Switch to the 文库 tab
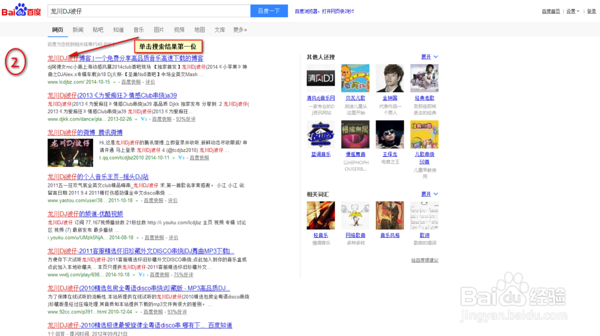Viewport: 600px width, 336px height. tap(220, 30)
